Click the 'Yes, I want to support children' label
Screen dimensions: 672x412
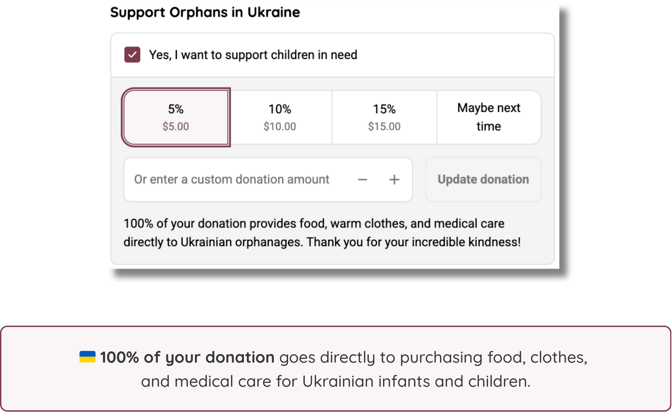[253, 55]
